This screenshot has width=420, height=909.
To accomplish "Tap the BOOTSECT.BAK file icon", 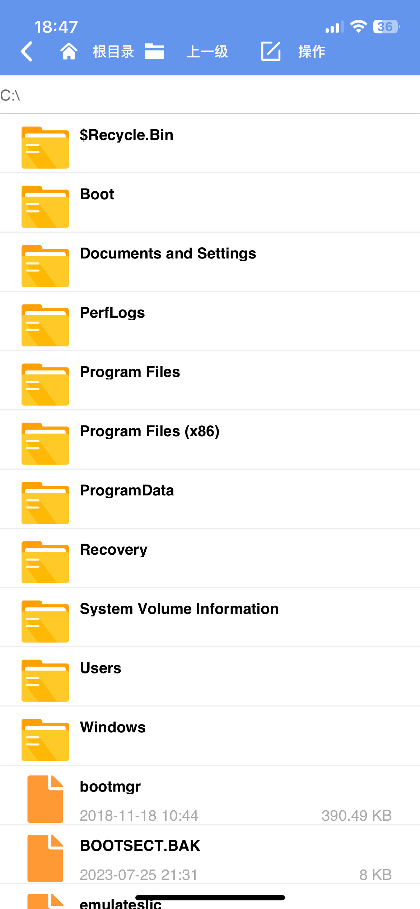I will pyautogui.click(x=45, y=858).
